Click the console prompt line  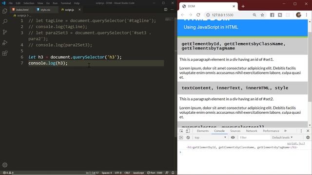pyautogui.click(x=245, y=152)
